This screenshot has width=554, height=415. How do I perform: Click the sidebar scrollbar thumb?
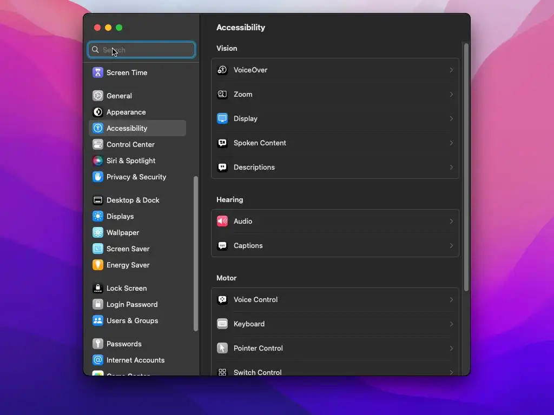pyautogui.click(x=196, y=254)
